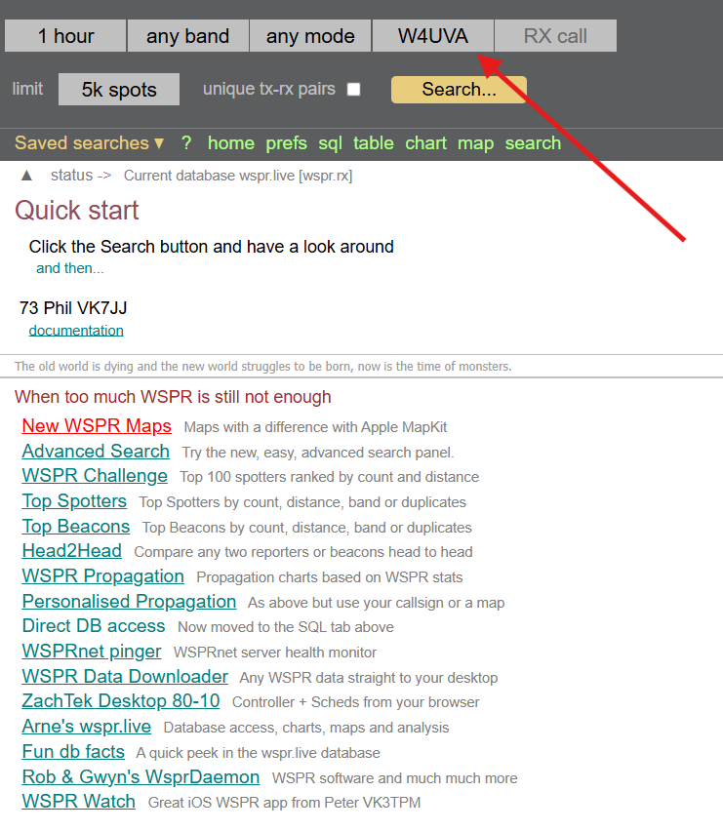
Task: Open the New WSPR Maps link
Action: (97, 426)
